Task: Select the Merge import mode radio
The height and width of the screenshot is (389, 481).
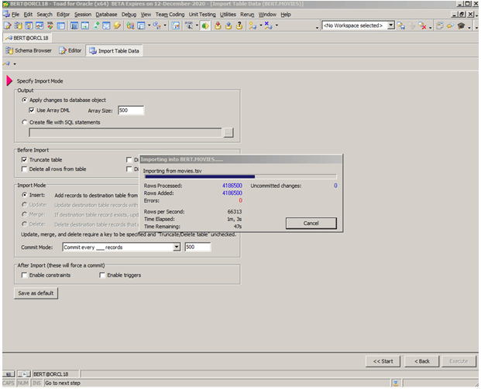Action: 24,214
